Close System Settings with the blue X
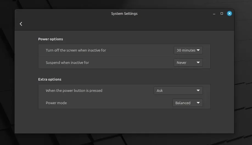 (229, 13)
